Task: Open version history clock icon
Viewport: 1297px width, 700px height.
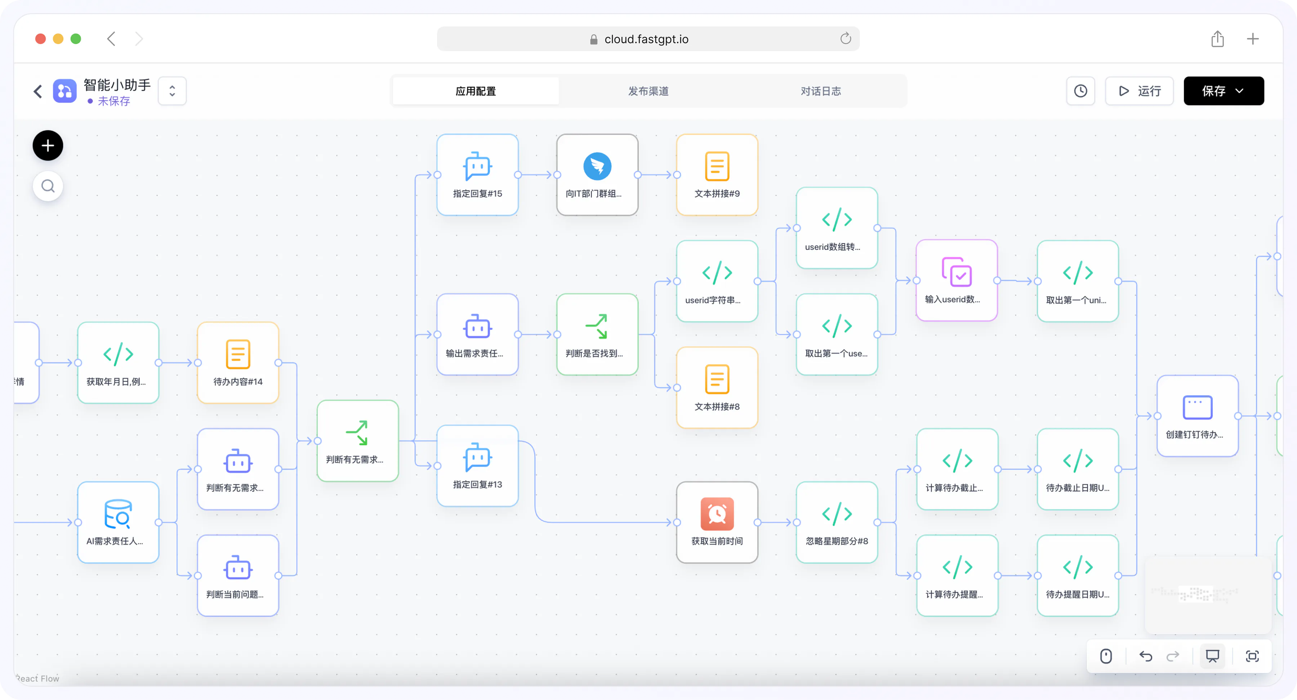Action: click(x=1080, y=91)
